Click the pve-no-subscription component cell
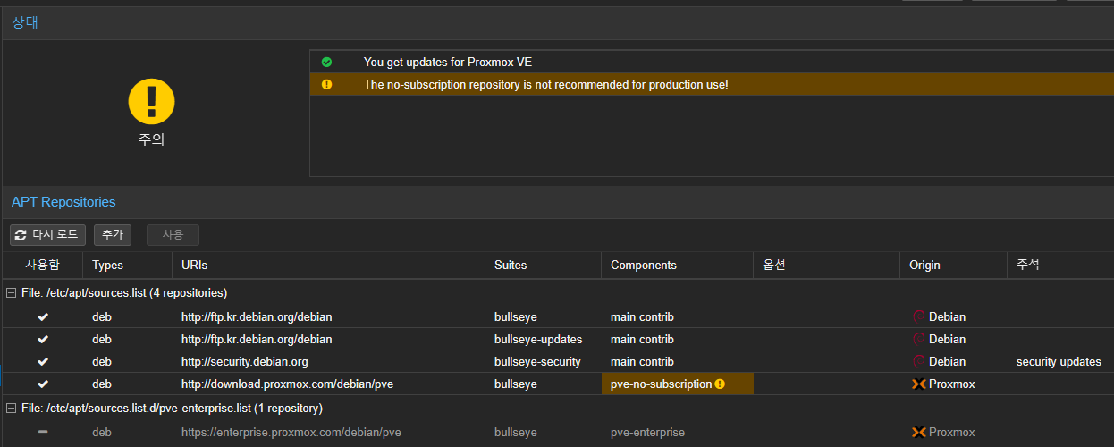The height and width of the screenshot is (447, 1114). tap(677, 384)
